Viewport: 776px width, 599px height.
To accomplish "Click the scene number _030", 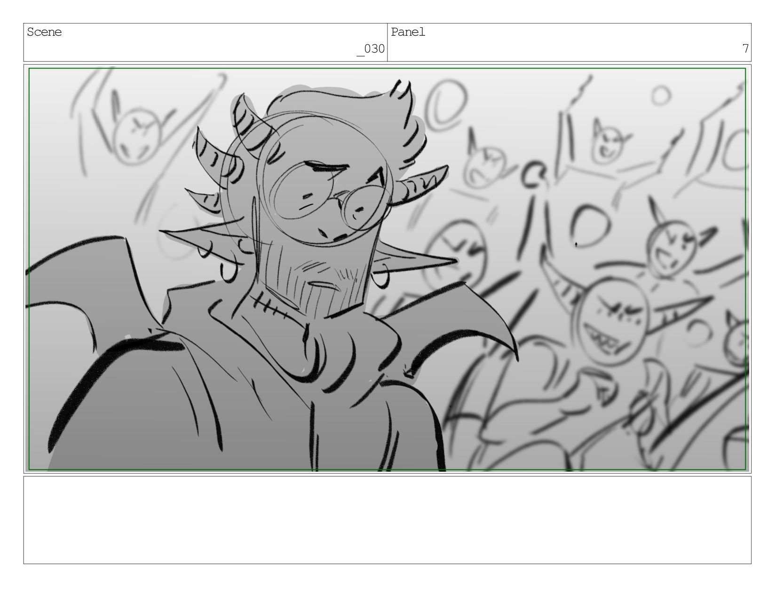I will point(371,49).
